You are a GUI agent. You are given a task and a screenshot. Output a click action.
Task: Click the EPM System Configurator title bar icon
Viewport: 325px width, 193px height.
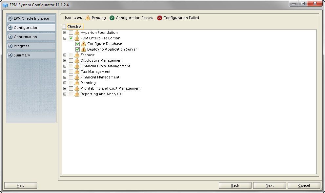click(5, 5)
